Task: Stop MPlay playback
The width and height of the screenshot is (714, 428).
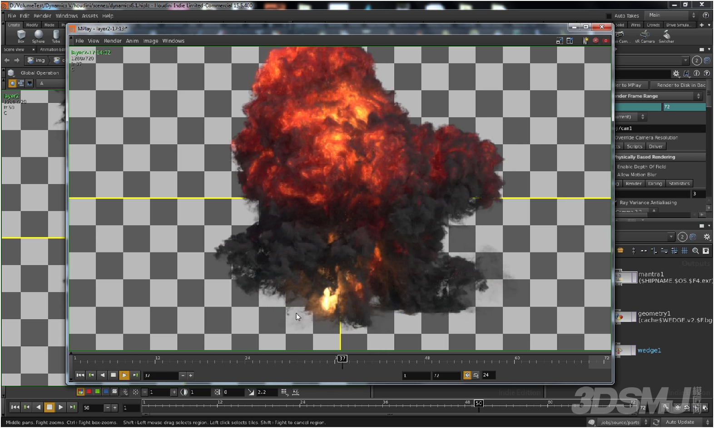Action: point(114,375)
